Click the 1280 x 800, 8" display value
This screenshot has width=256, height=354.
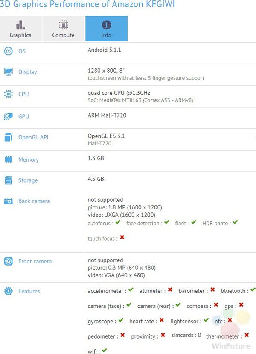[x=106, y=71]
